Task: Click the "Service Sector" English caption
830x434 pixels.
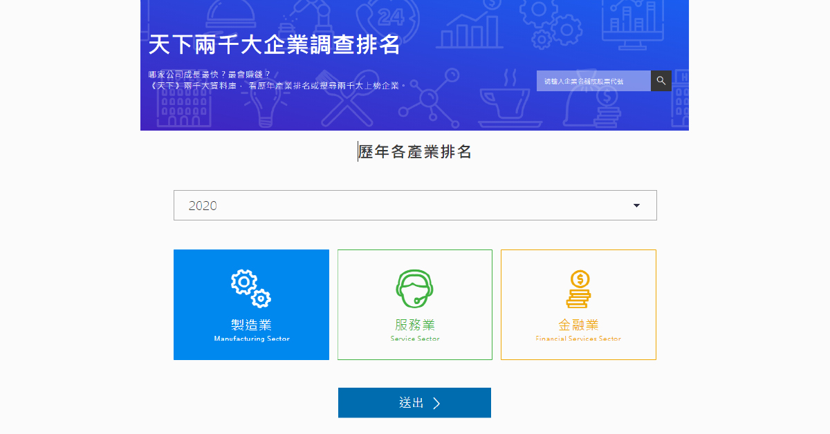Action: click(414, 339)
